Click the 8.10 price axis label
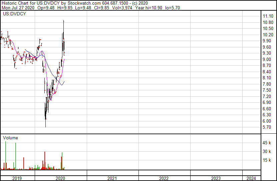 pyautogui.click(x=267, y=78)
